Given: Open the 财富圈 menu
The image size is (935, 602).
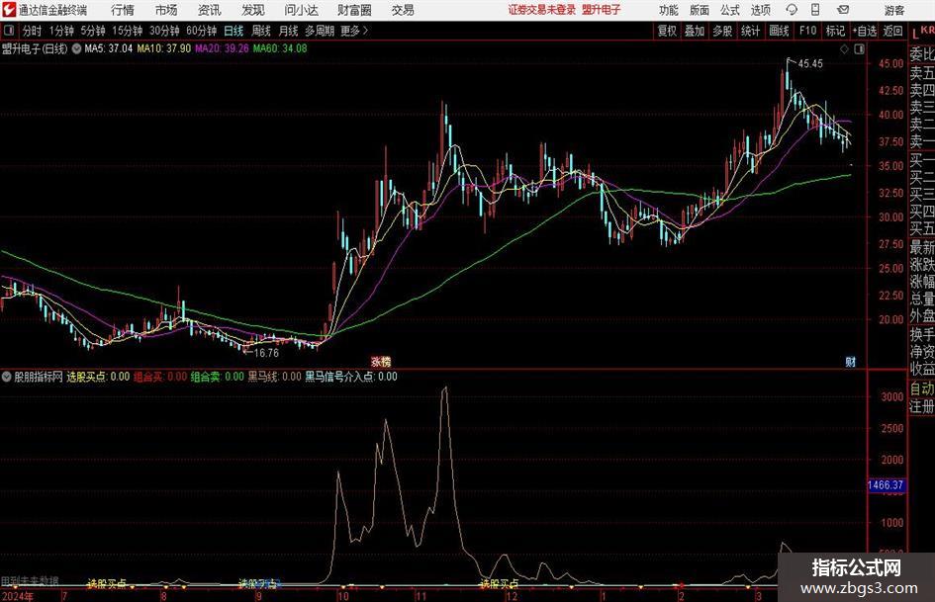Looking at the screenshot, I should tap(354, 10).
